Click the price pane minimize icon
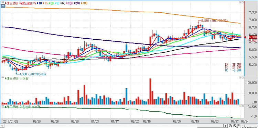Screen dimensions: 258x128 (240, 3)
